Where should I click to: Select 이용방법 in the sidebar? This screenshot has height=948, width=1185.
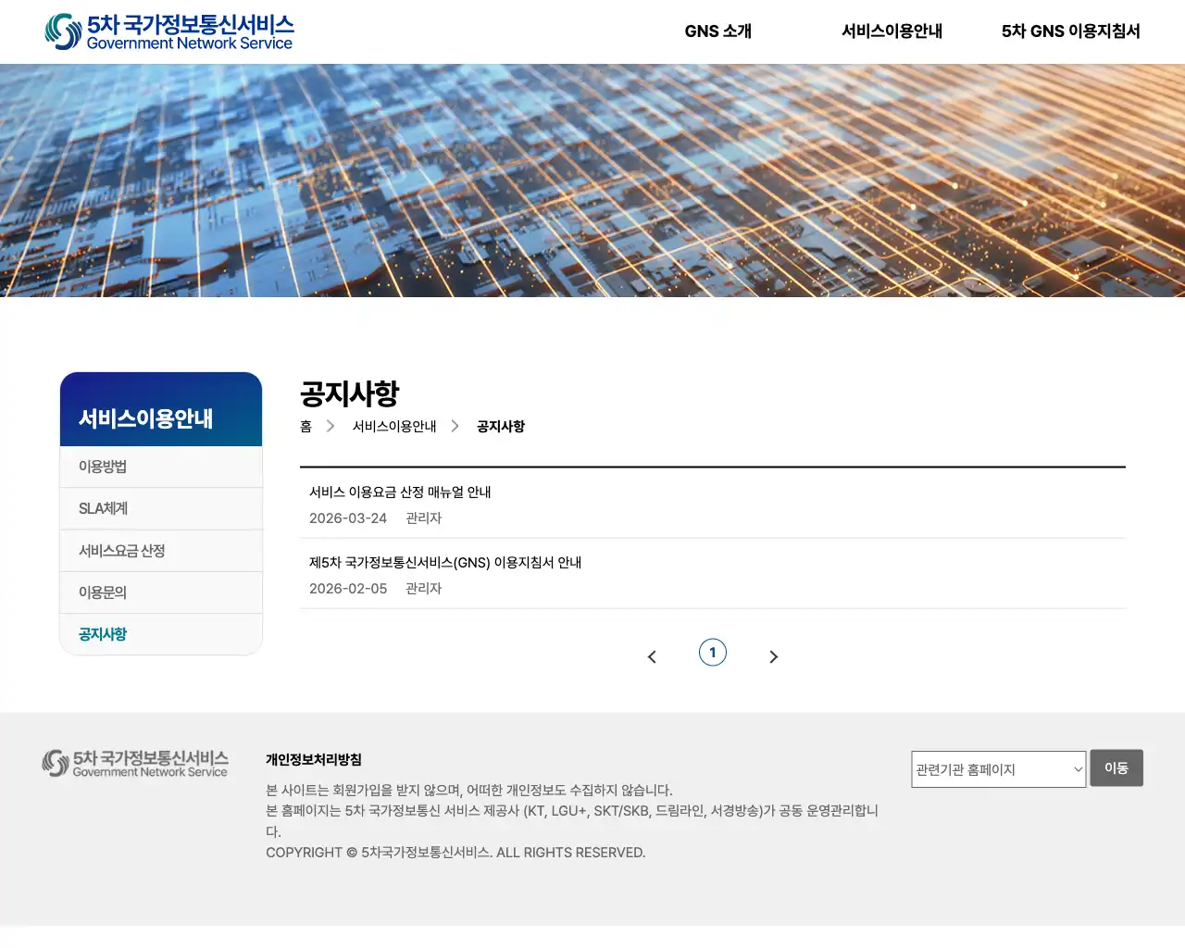click(102, 467)
